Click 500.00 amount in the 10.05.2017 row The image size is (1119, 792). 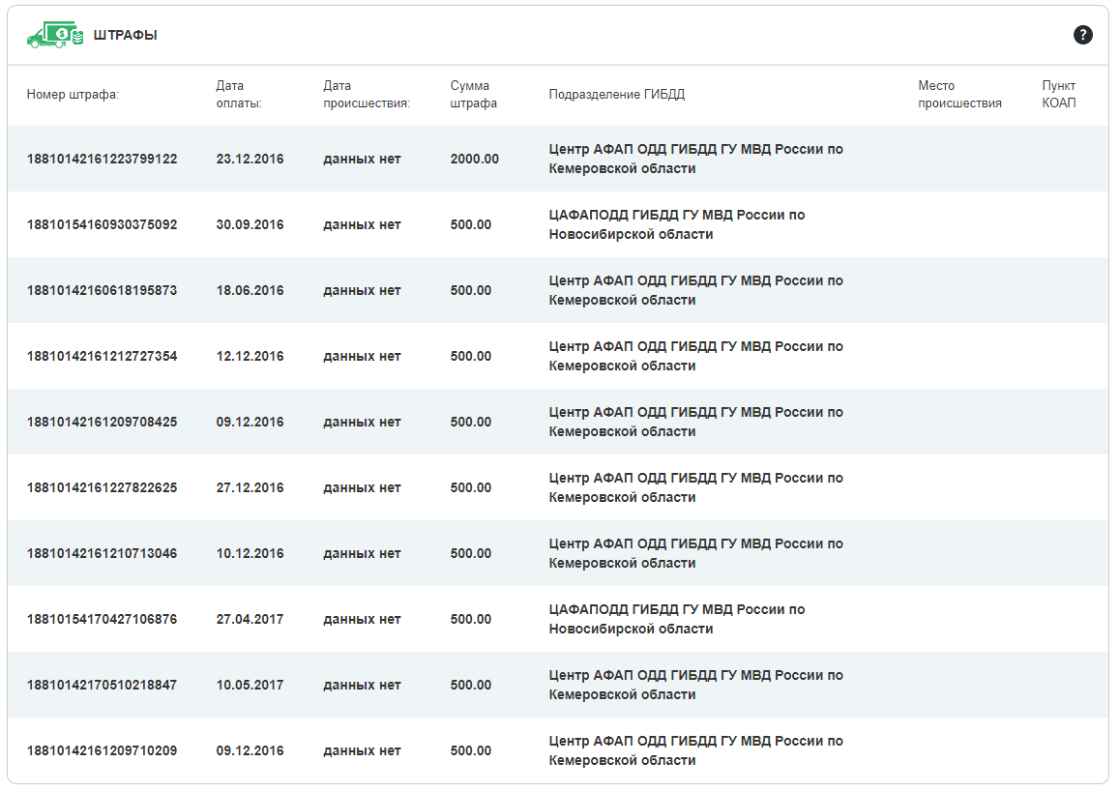tap(471, 685)
